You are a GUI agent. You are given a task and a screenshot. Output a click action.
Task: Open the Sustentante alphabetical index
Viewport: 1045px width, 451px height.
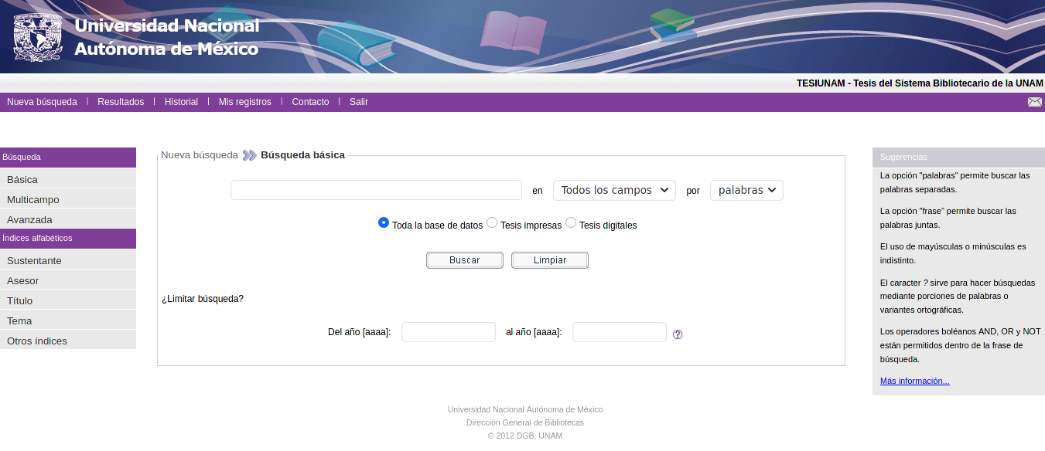68,260
